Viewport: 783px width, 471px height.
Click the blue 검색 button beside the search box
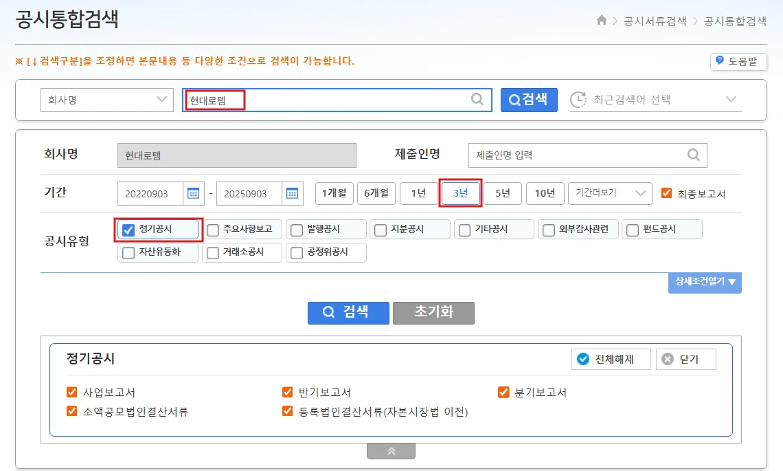tap(529, 100)
